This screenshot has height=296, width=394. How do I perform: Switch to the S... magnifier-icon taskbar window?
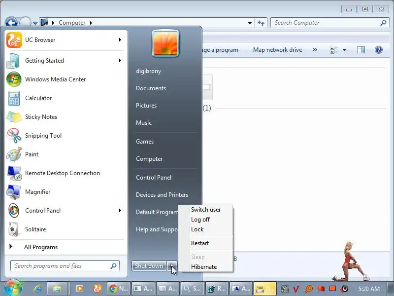coord(193,289)
